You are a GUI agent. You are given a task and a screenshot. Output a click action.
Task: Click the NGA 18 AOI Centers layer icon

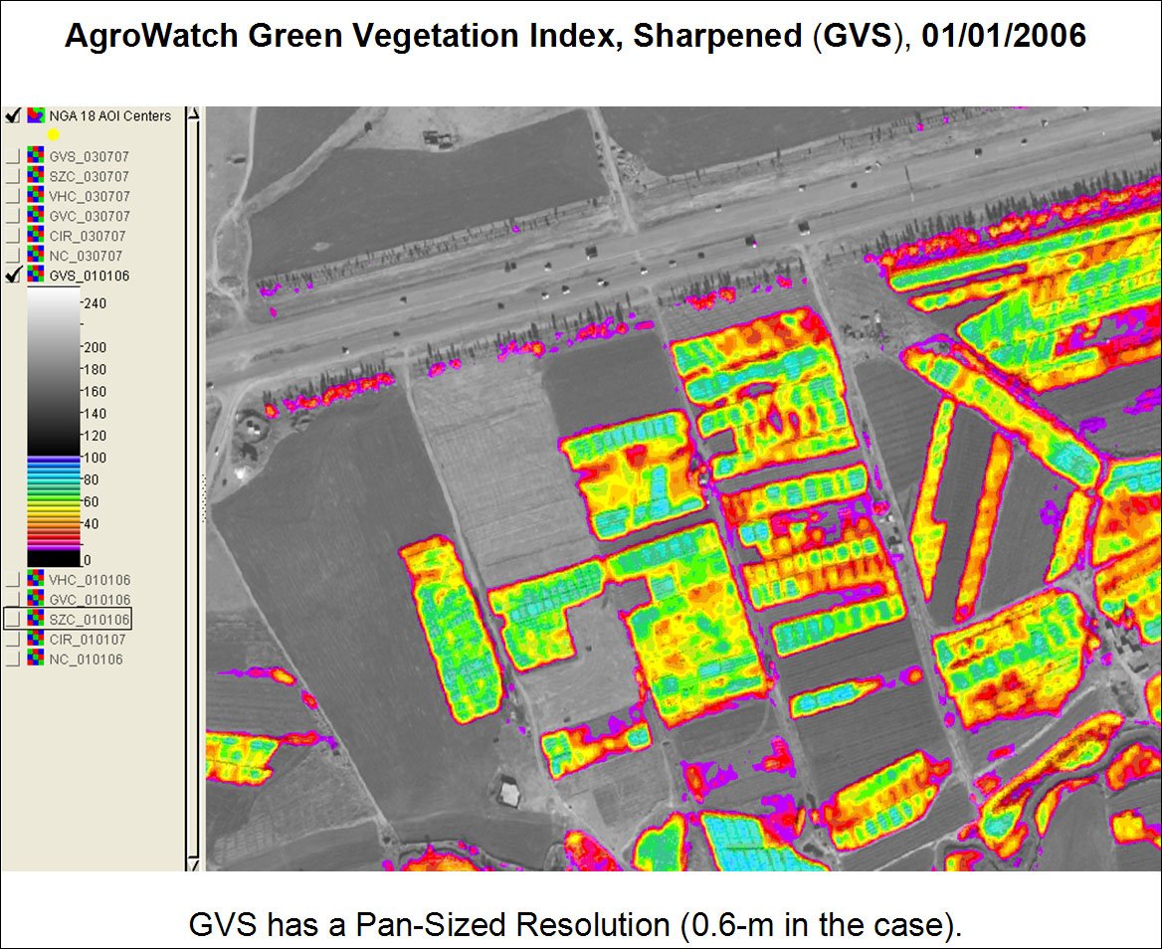[36, 115]
